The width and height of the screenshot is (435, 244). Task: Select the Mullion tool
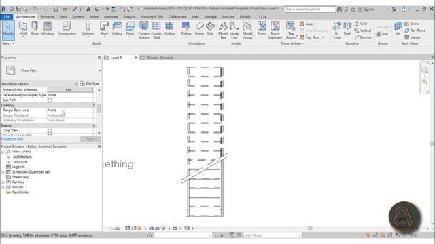[169, 28]
